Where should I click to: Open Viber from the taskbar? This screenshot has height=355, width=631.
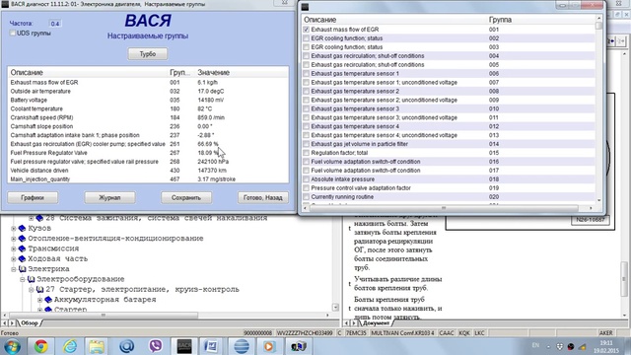click(x=156, y=346)
